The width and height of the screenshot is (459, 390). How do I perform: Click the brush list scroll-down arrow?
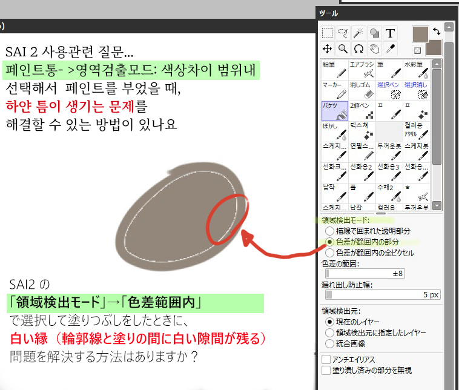[x=437, y=205]
